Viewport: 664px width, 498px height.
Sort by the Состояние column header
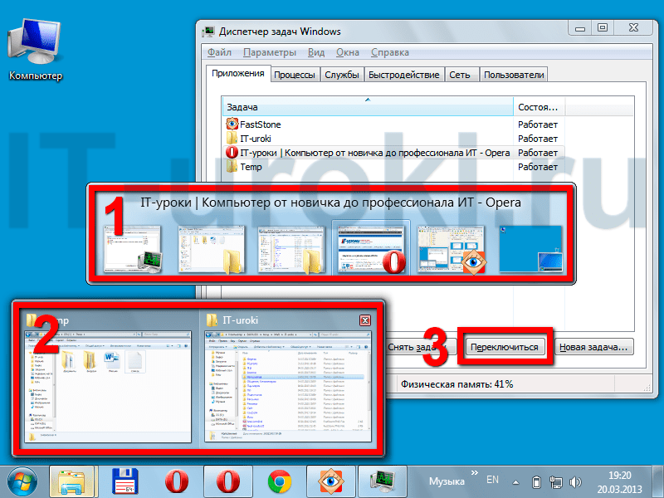(539, 107)
